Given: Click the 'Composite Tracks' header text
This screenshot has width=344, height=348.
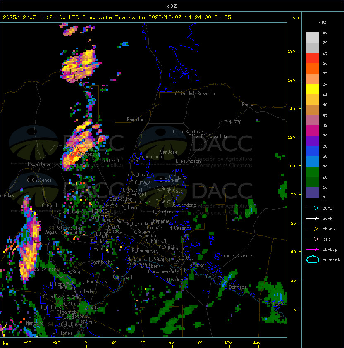Looking at the screenshot, I should point(109,17).
